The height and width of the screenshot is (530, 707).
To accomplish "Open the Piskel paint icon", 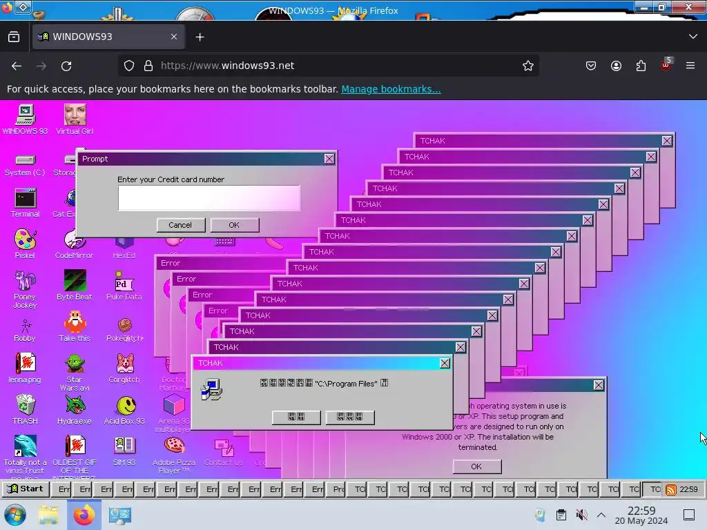I will click(25, 244).
